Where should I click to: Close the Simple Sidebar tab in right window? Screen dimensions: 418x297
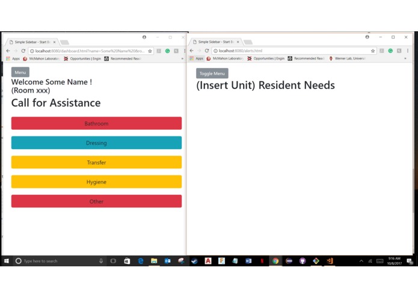coord(238,42)
